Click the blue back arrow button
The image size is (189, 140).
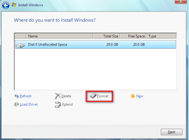click(6, 5)
